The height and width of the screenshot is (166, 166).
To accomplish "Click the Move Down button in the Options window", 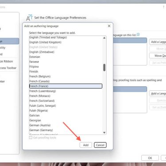I will (x=158, y=56).
